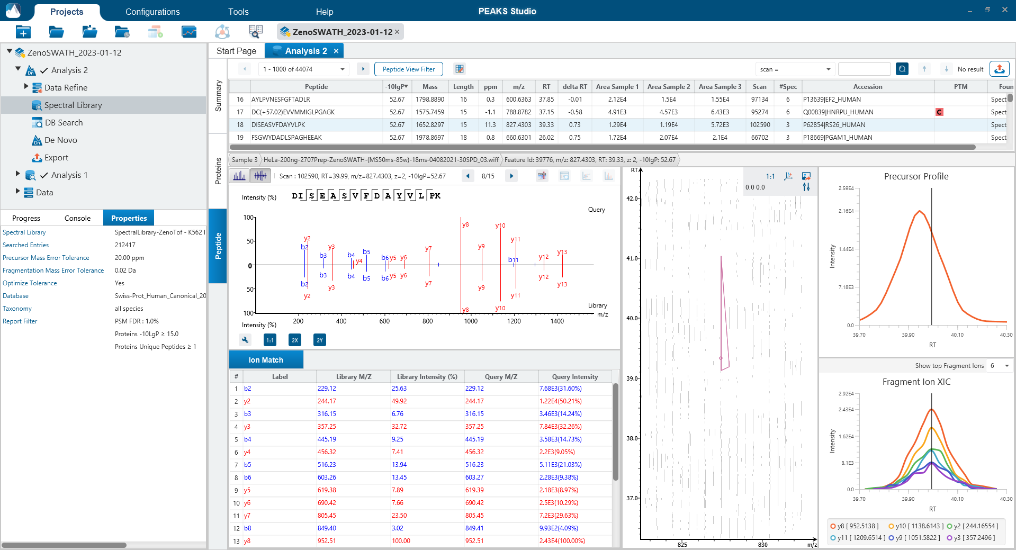
Task: Click the folder icon with import arrow
Action: 89,32
